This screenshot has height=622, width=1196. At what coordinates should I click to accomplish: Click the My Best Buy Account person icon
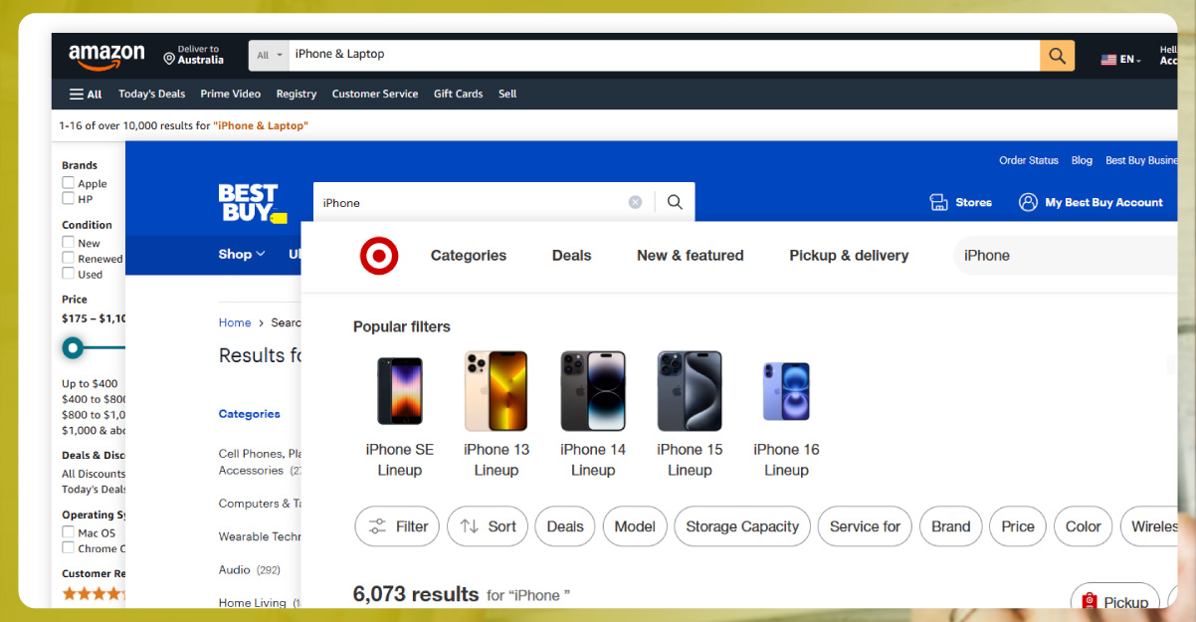(x=1027, y=202)
